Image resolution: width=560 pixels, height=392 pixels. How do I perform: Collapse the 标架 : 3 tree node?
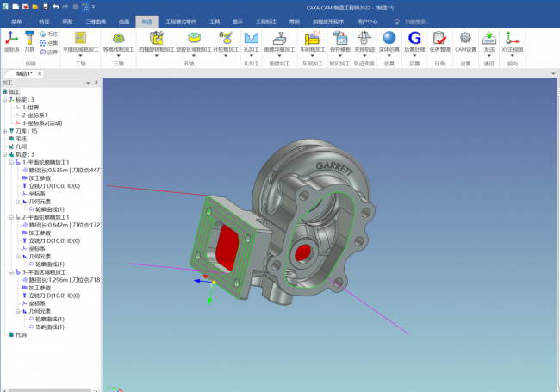click(x=3, y=99)
